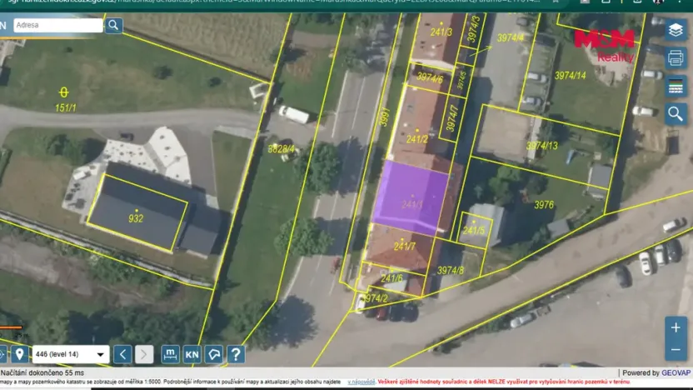Click parcel label 3974/14
Viewport: 693px width, 390px height.
pos(570,76)
